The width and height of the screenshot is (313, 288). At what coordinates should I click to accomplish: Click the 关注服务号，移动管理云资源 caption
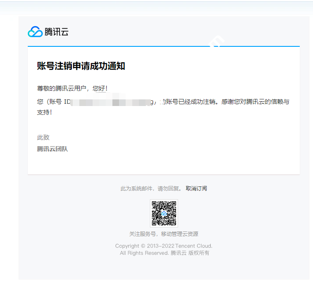click(164, 234)
